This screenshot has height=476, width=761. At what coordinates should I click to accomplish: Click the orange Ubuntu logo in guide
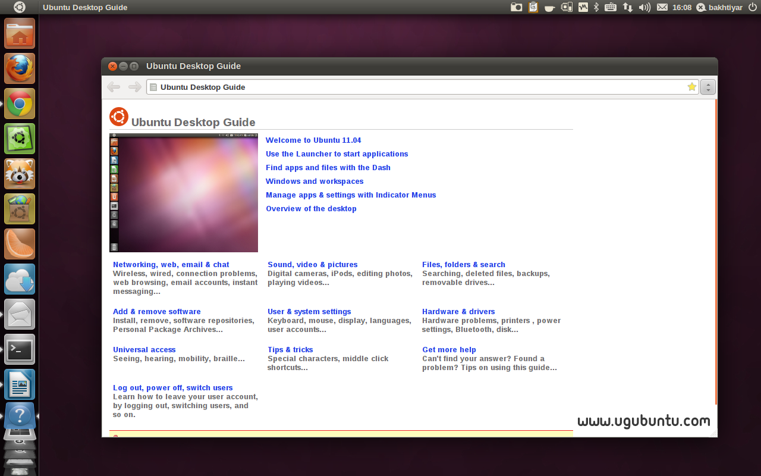(119, 117)
